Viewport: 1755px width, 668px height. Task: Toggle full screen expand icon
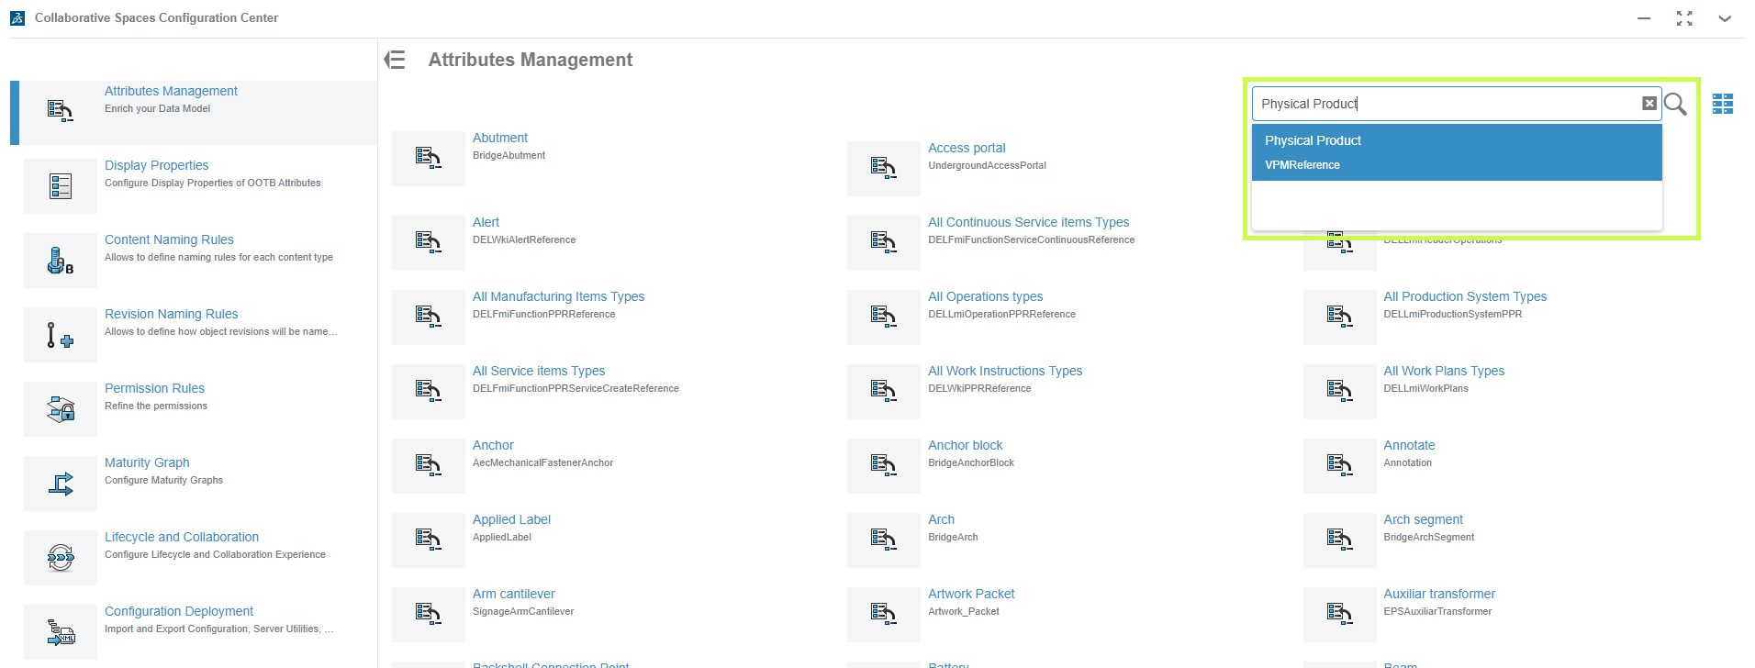pos(1684,18)
